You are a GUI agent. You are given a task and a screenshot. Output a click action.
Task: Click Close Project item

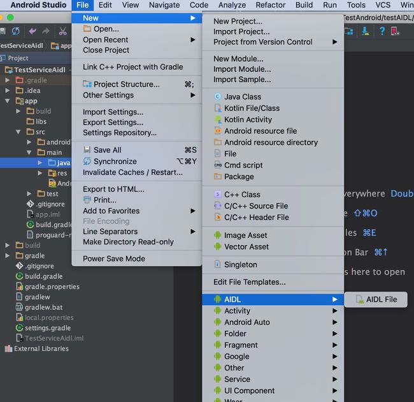[x=137, y=50]
